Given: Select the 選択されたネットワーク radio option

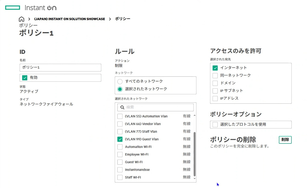Looking at the screenshot, I should (x=120, y=89).
